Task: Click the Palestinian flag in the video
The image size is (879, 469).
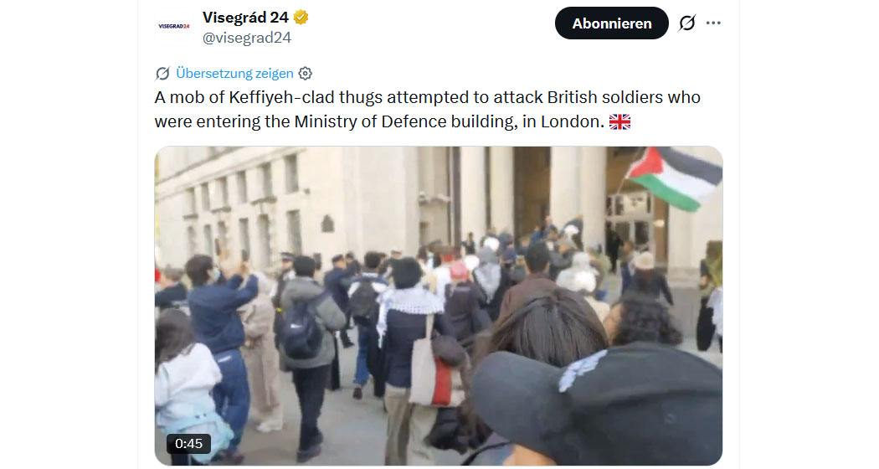Action: (673, 177)
